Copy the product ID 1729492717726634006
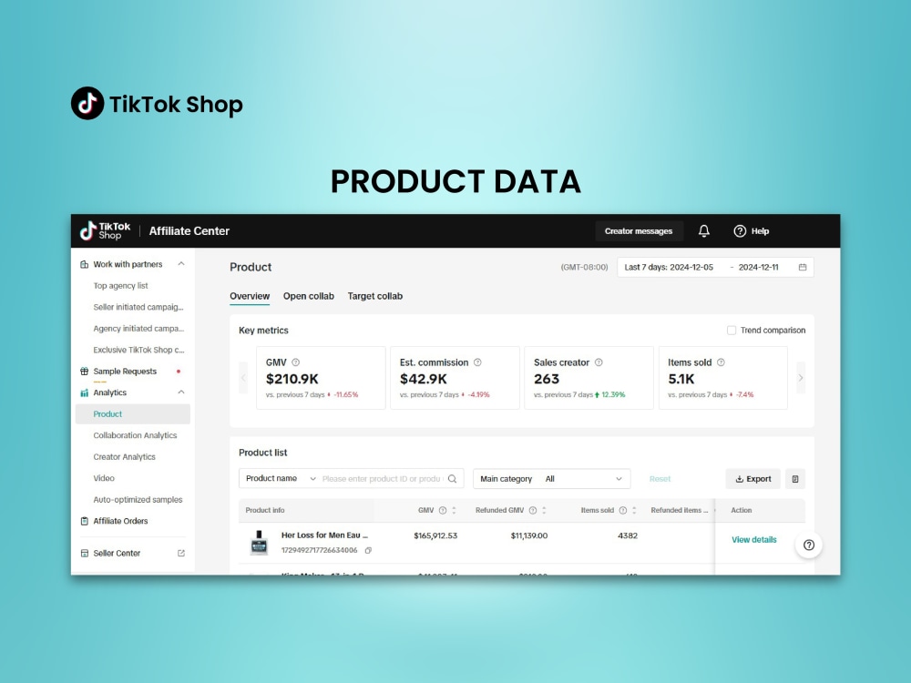The width and height of the screenshot is (911, 683). 368,550
